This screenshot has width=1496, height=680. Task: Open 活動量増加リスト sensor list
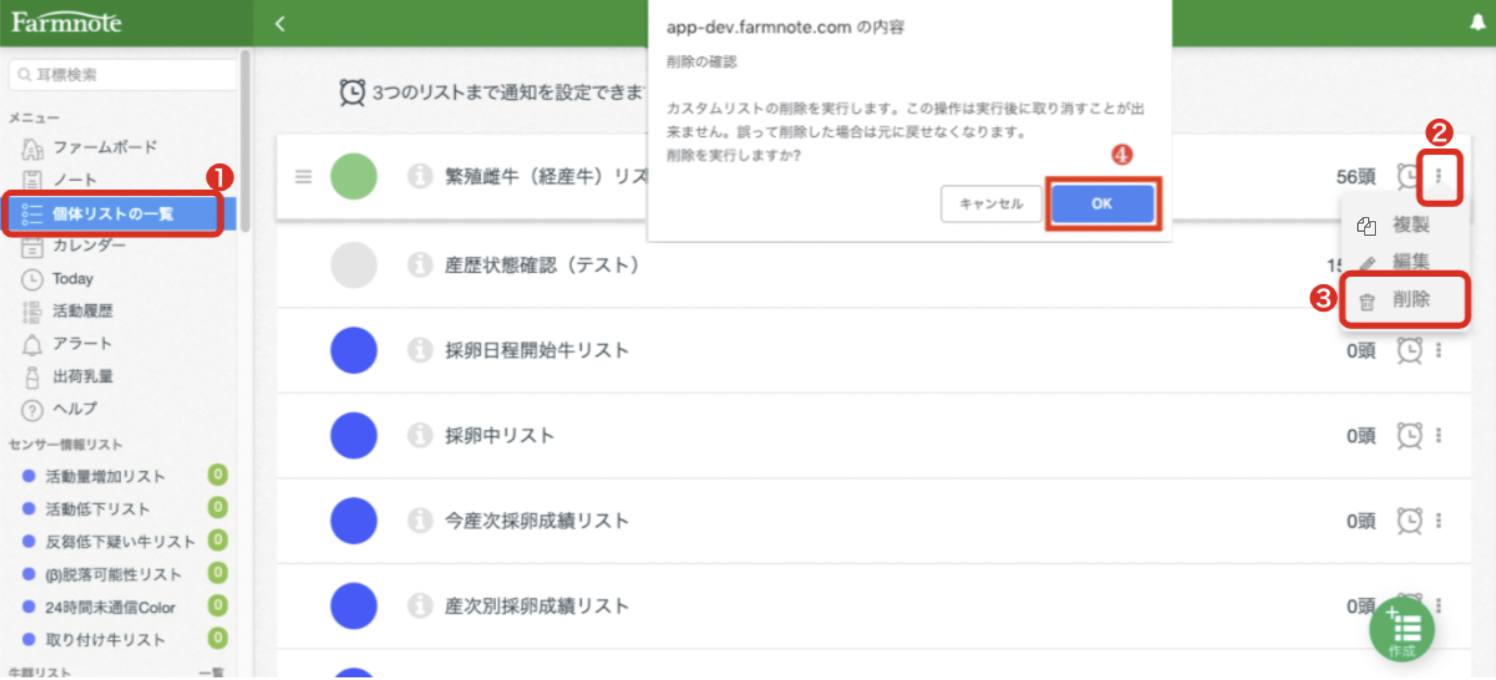(x=105, y=477)
